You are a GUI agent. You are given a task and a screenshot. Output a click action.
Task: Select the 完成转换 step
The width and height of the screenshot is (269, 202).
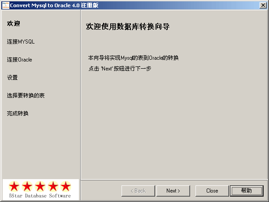[x=17, y=114]
